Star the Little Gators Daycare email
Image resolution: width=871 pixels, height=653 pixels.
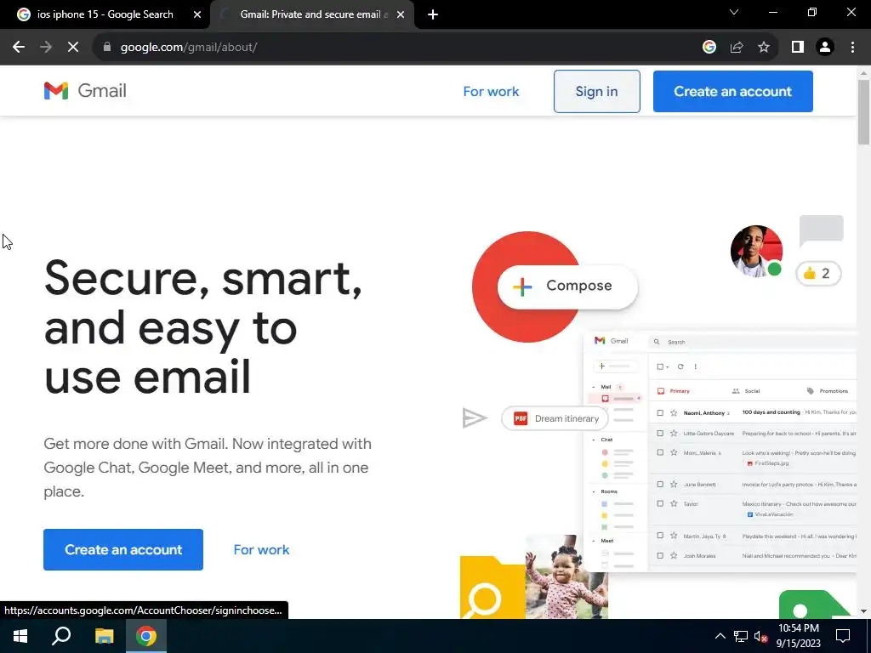click(x=674, y=433)
